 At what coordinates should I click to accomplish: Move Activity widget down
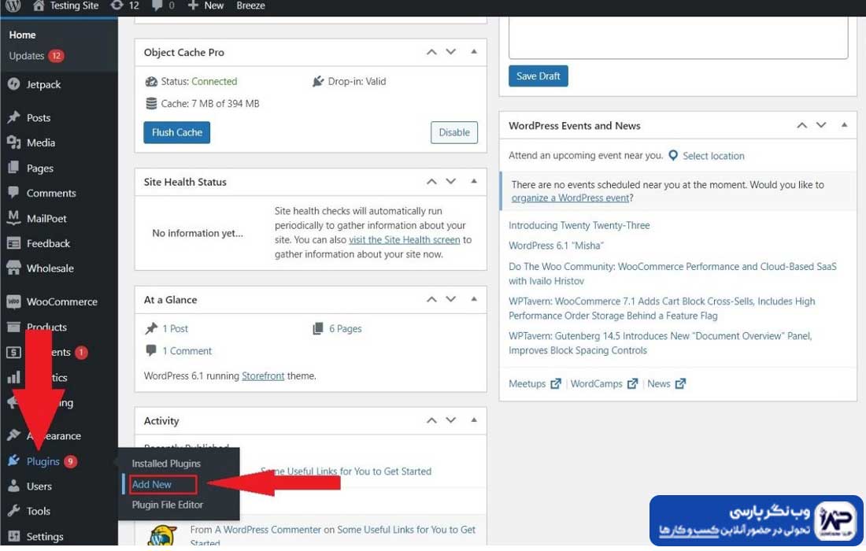pos(450,420)
